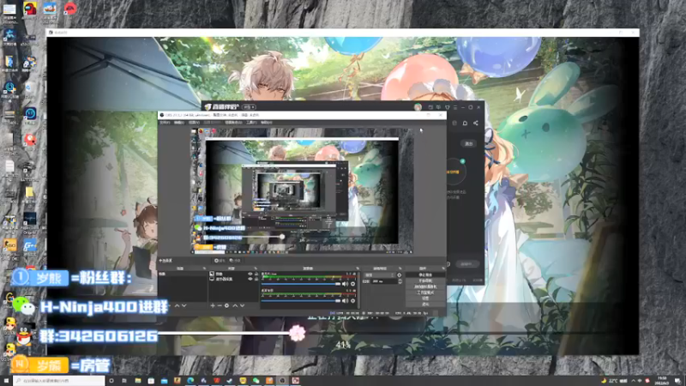Screen dimensions: 686x386
Task: Click Properties button in source toolbar
Action: tap(220, 261)
